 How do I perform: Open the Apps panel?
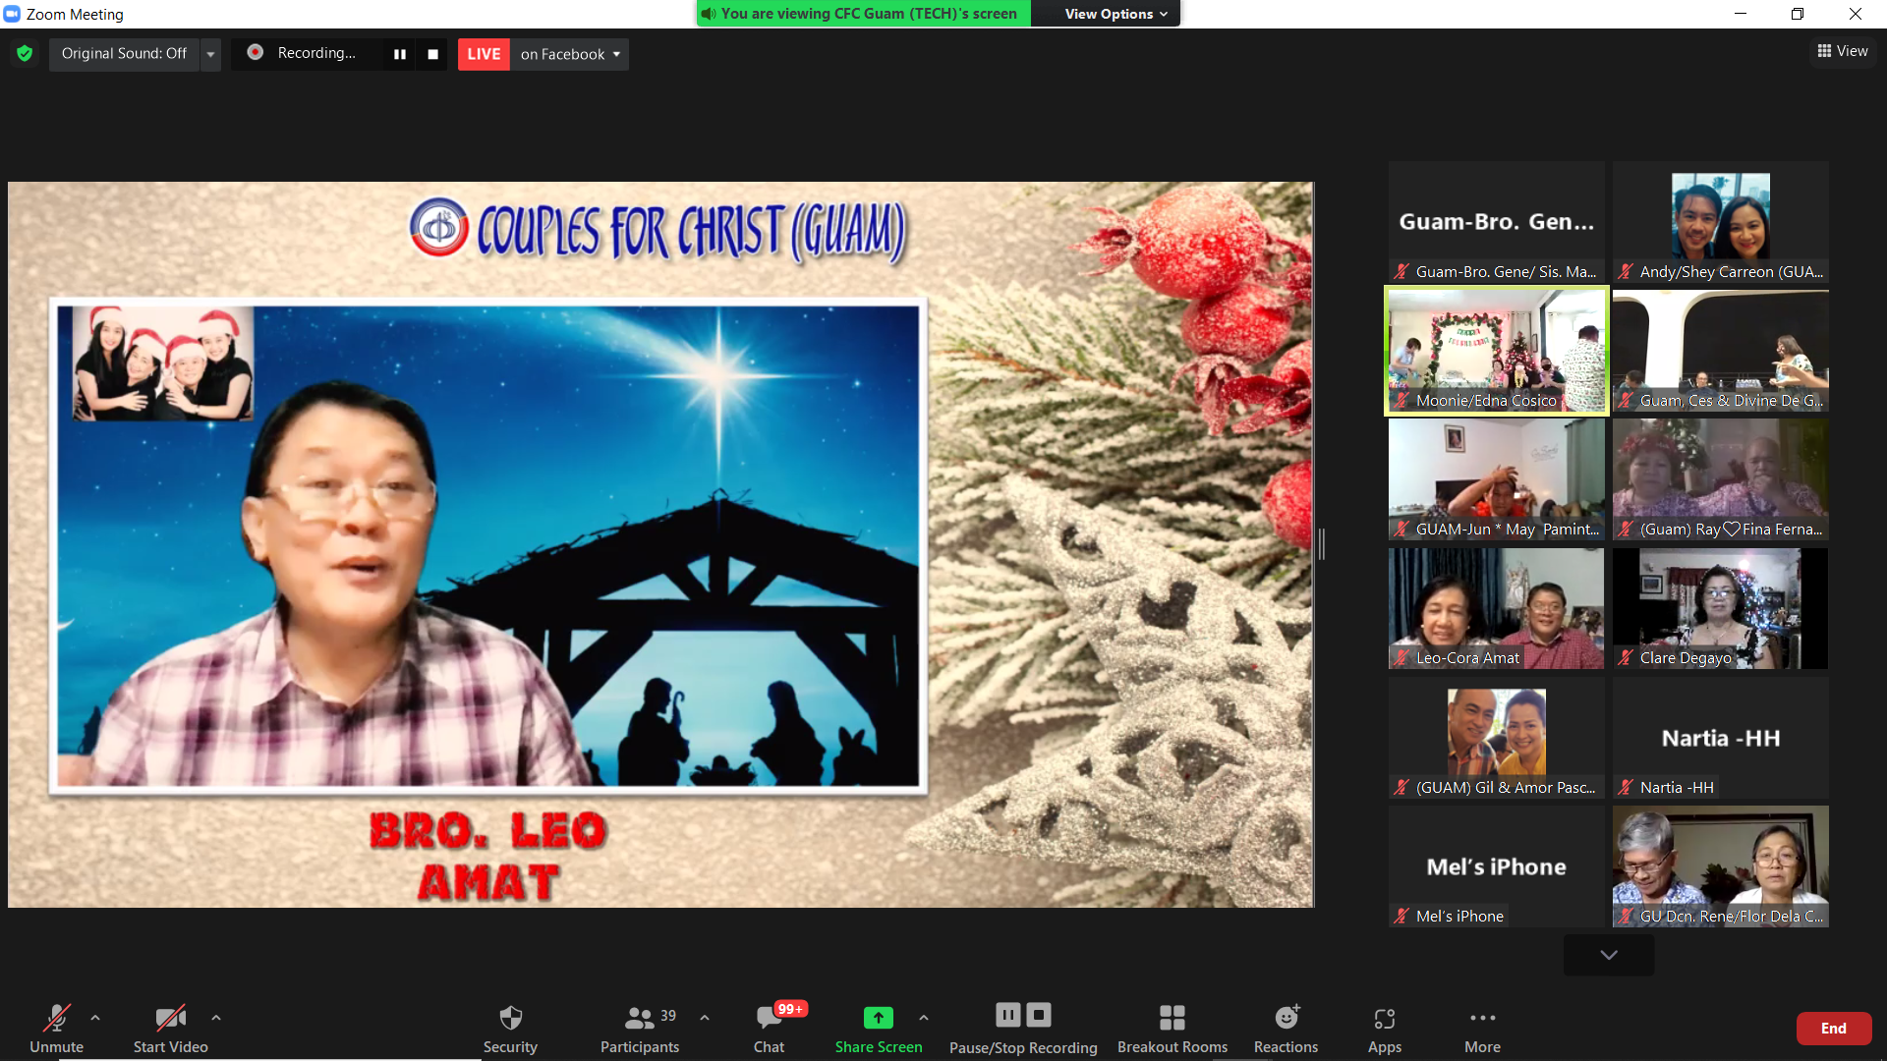(1385, 1029)
